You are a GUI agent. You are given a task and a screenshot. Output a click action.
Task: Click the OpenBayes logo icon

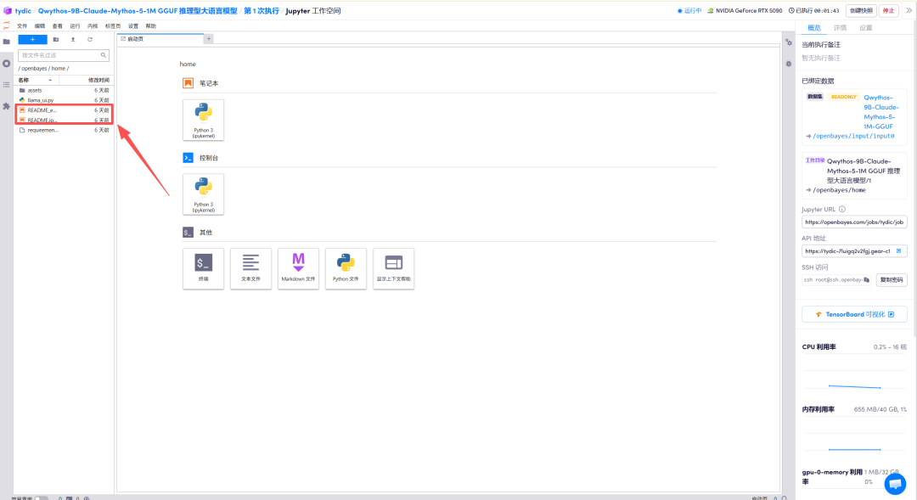(7, 10)
